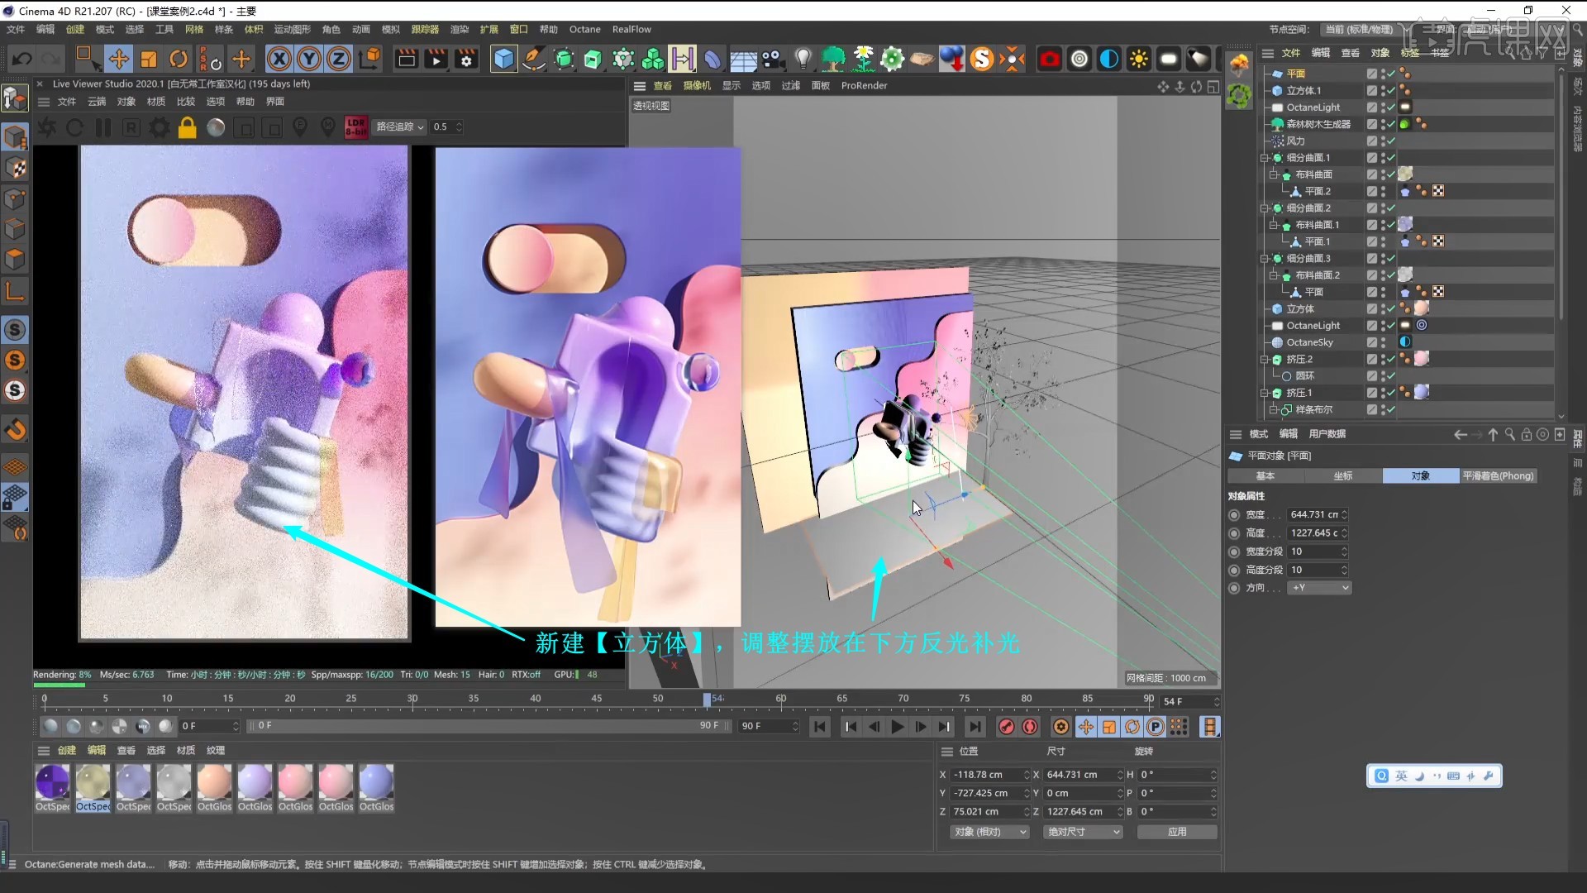Toggle the Z axis lock

tap(339, 59)
